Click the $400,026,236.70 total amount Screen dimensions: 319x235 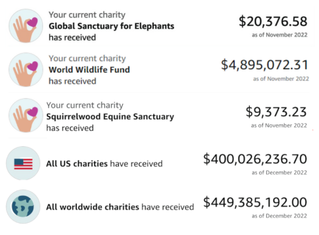coord(255,159)
